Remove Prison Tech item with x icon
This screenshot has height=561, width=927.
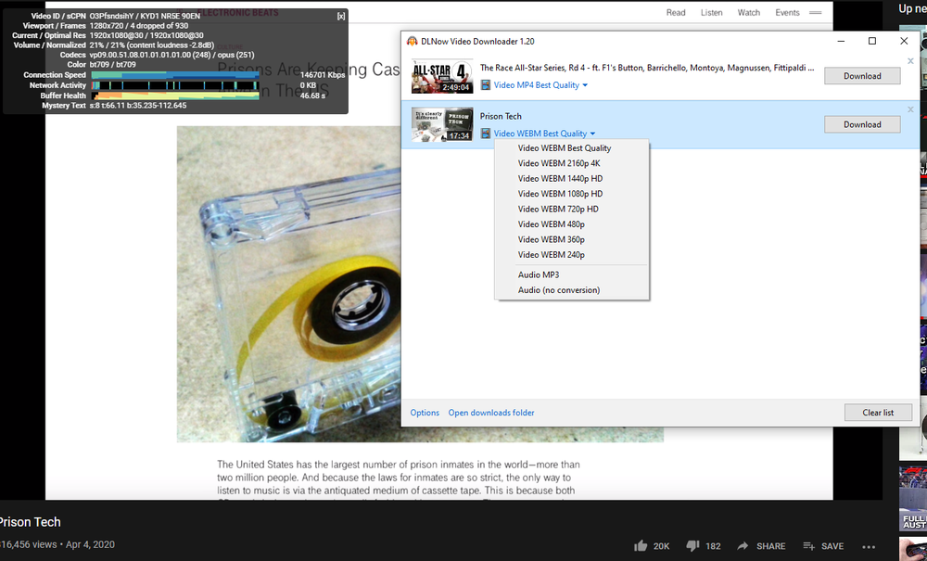[x=910, y=109]
